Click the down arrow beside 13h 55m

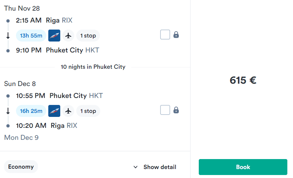[x=8, y=36]
